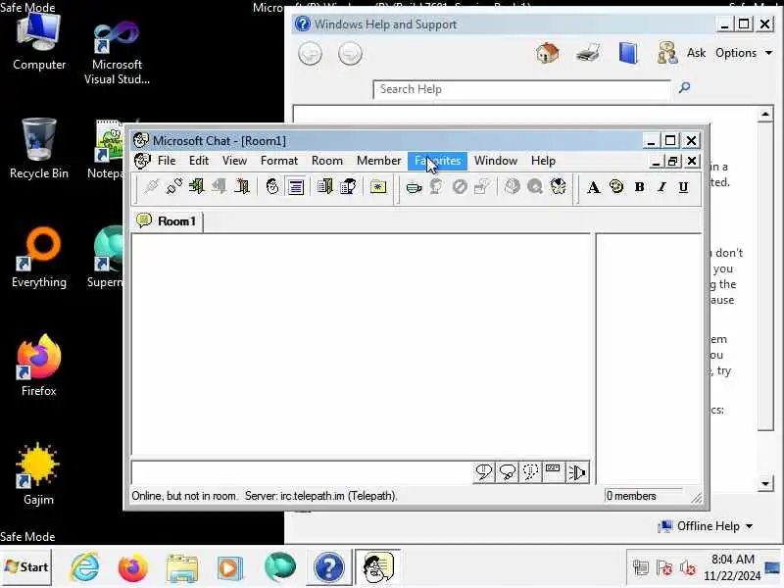Switch to Comics View face icon
Image resolution: width=784 pixels, height=588 pixels.
click(x=272, y=187)
